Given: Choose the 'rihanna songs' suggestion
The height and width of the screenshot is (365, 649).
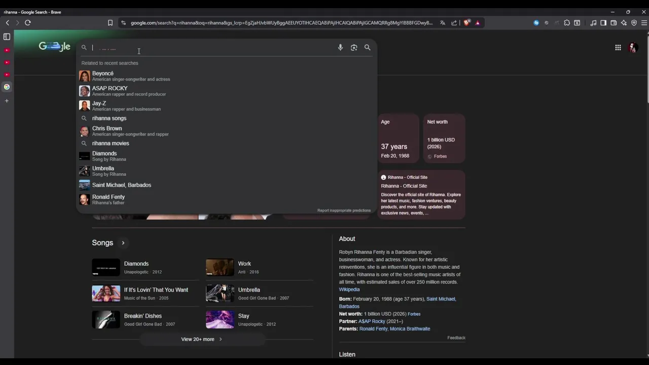Looking at the screenshot, I should pos(227,118).
